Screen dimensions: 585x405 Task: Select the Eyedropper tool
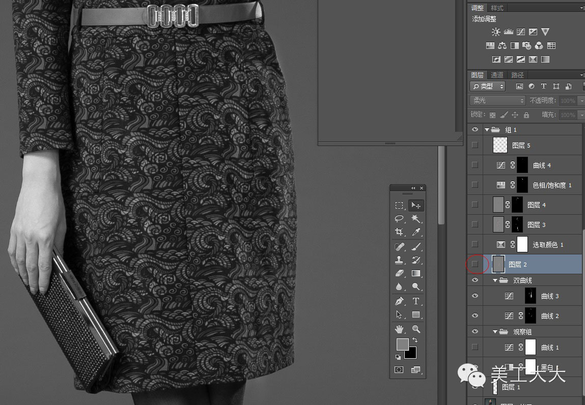[415, 232]
